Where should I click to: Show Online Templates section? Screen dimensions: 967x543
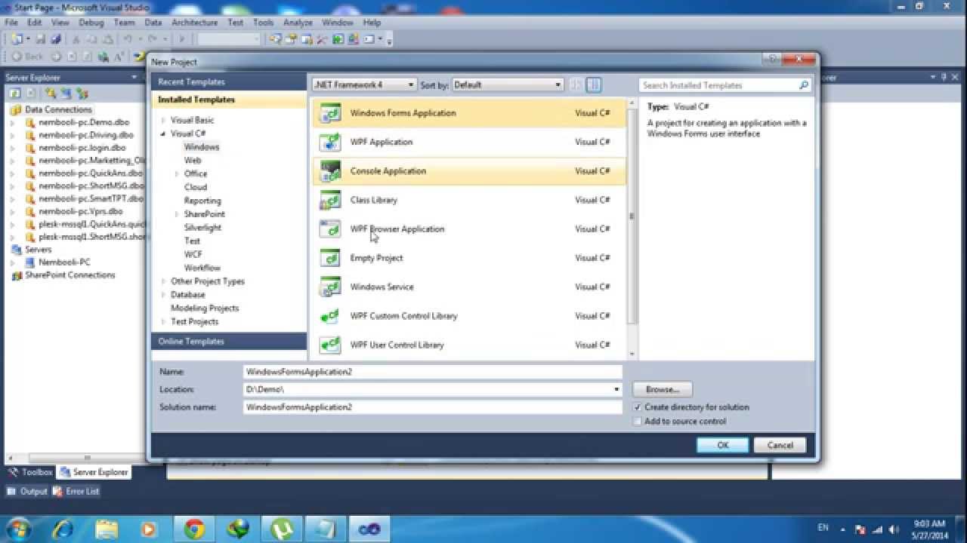point(229,342)
